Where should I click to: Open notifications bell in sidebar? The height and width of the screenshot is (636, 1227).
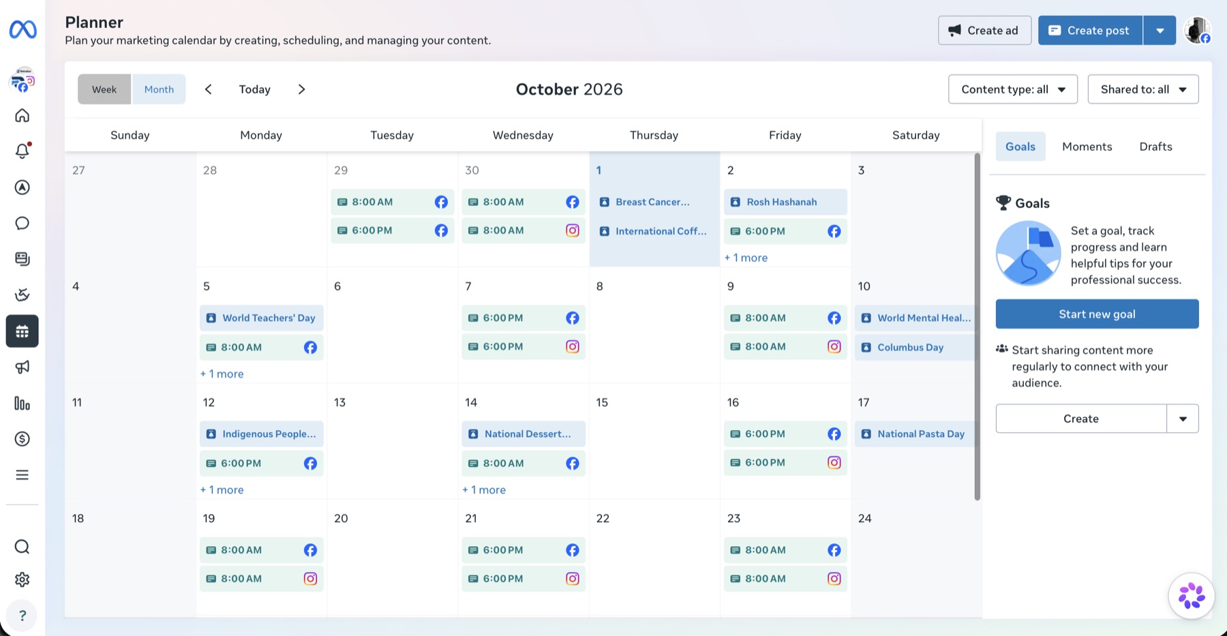[22, 151]
